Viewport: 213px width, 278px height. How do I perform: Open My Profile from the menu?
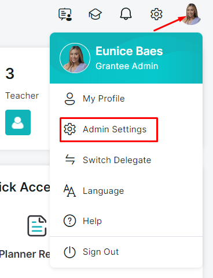(126, 99)
